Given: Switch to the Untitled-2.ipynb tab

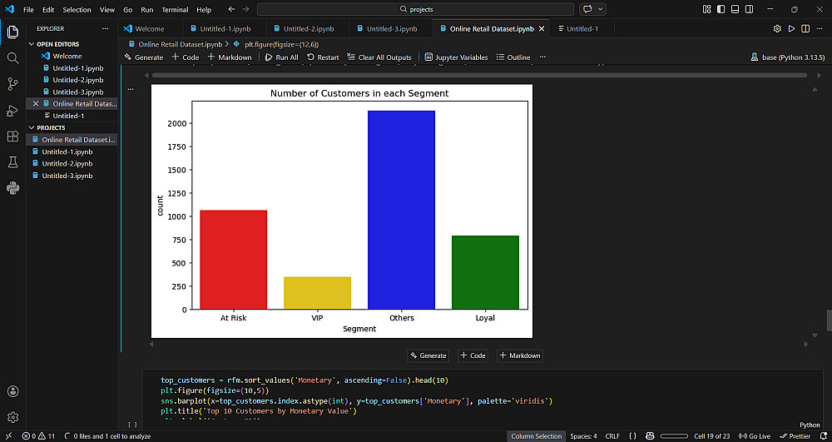Looking at the screenshot, I should point(308,28).
